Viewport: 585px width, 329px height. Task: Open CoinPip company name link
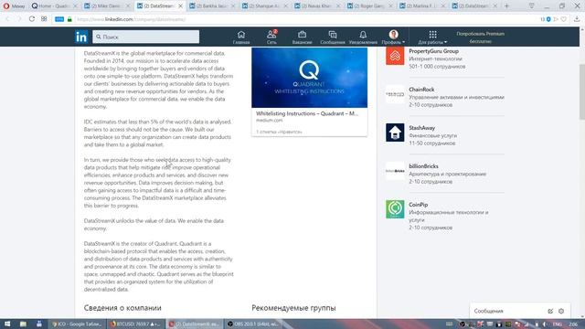point(419,205)
